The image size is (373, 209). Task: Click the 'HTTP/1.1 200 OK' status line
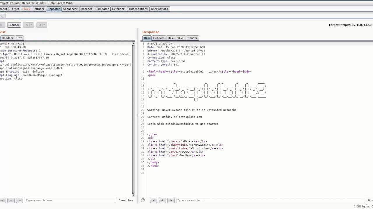tap(160, 44)
